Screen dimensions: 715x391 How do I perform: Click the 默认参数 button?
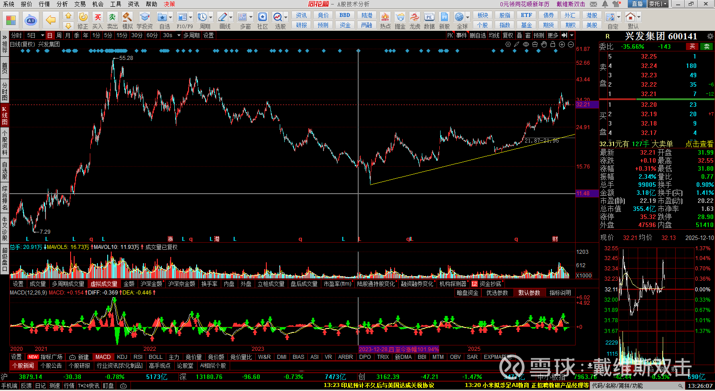[529, 293]
